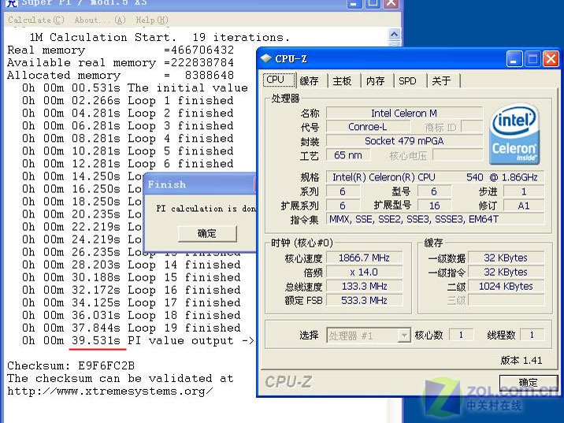Minimize the Super PI window
This screenshot has height=423, width=564.
354,4
